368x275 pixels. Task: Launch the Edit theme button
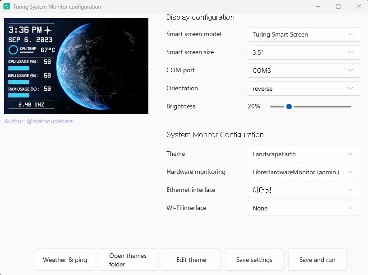pos(191,260)
